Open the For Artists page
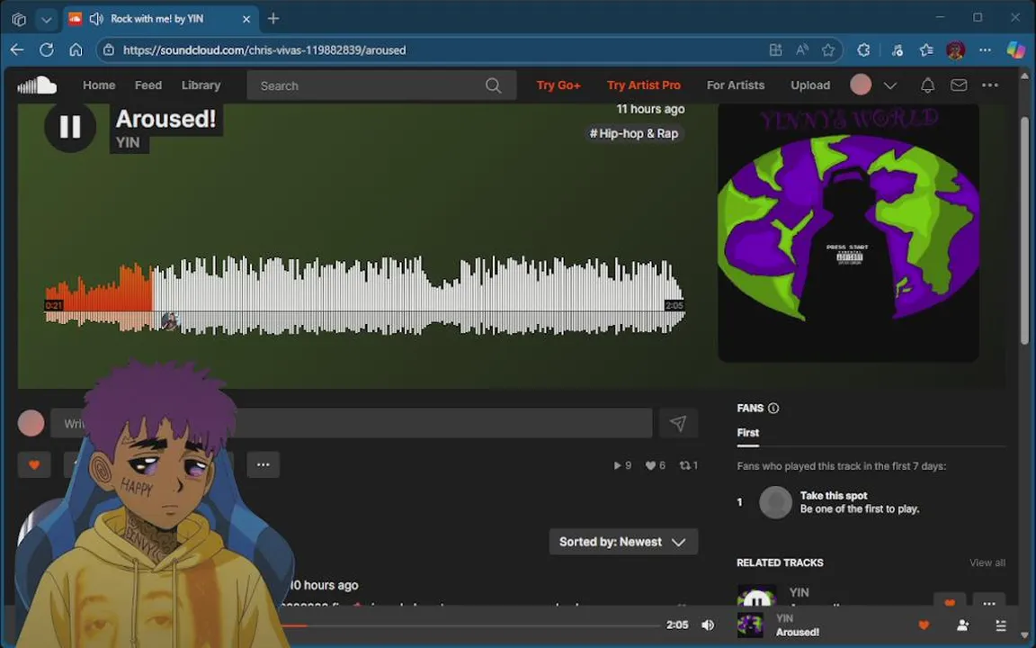 (736, 85)
